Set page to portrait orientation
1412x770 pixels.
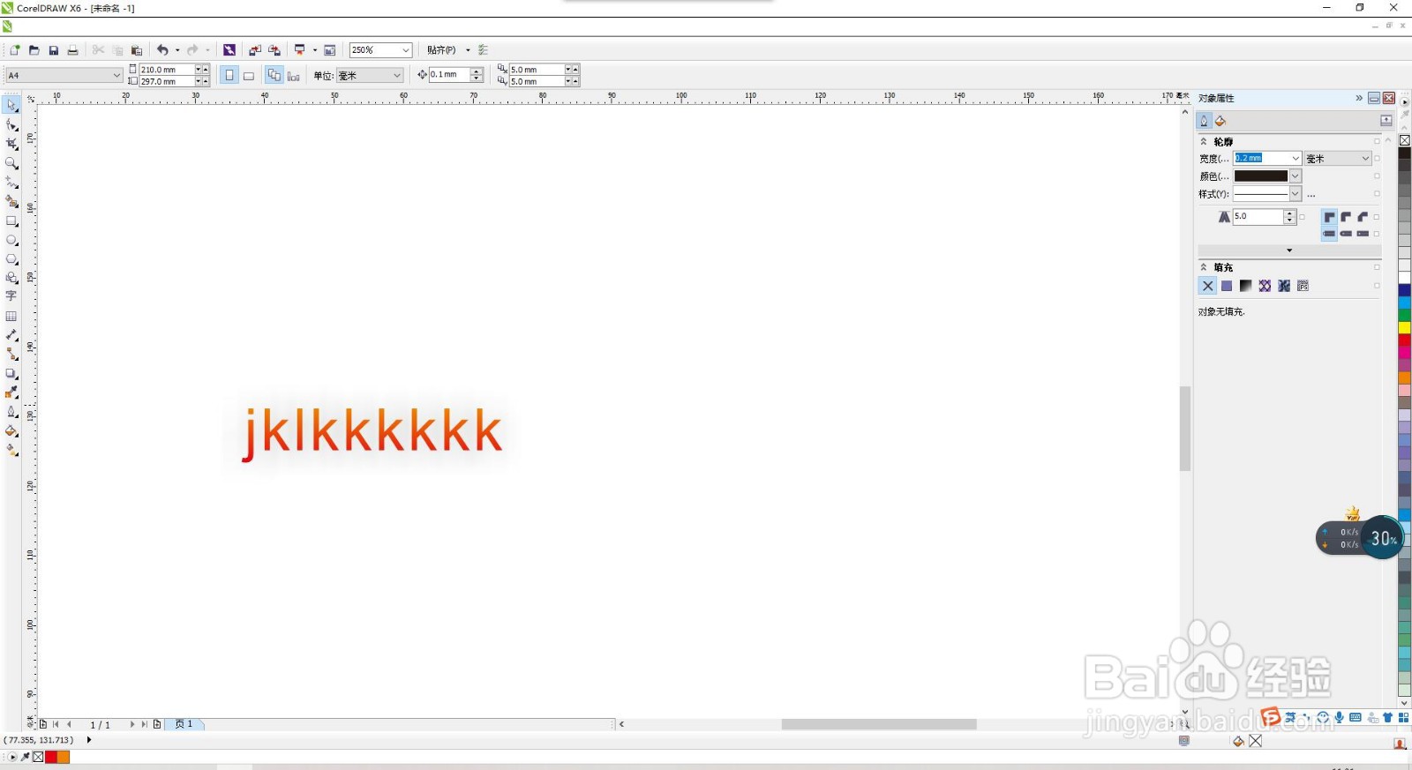pos(229,75)
